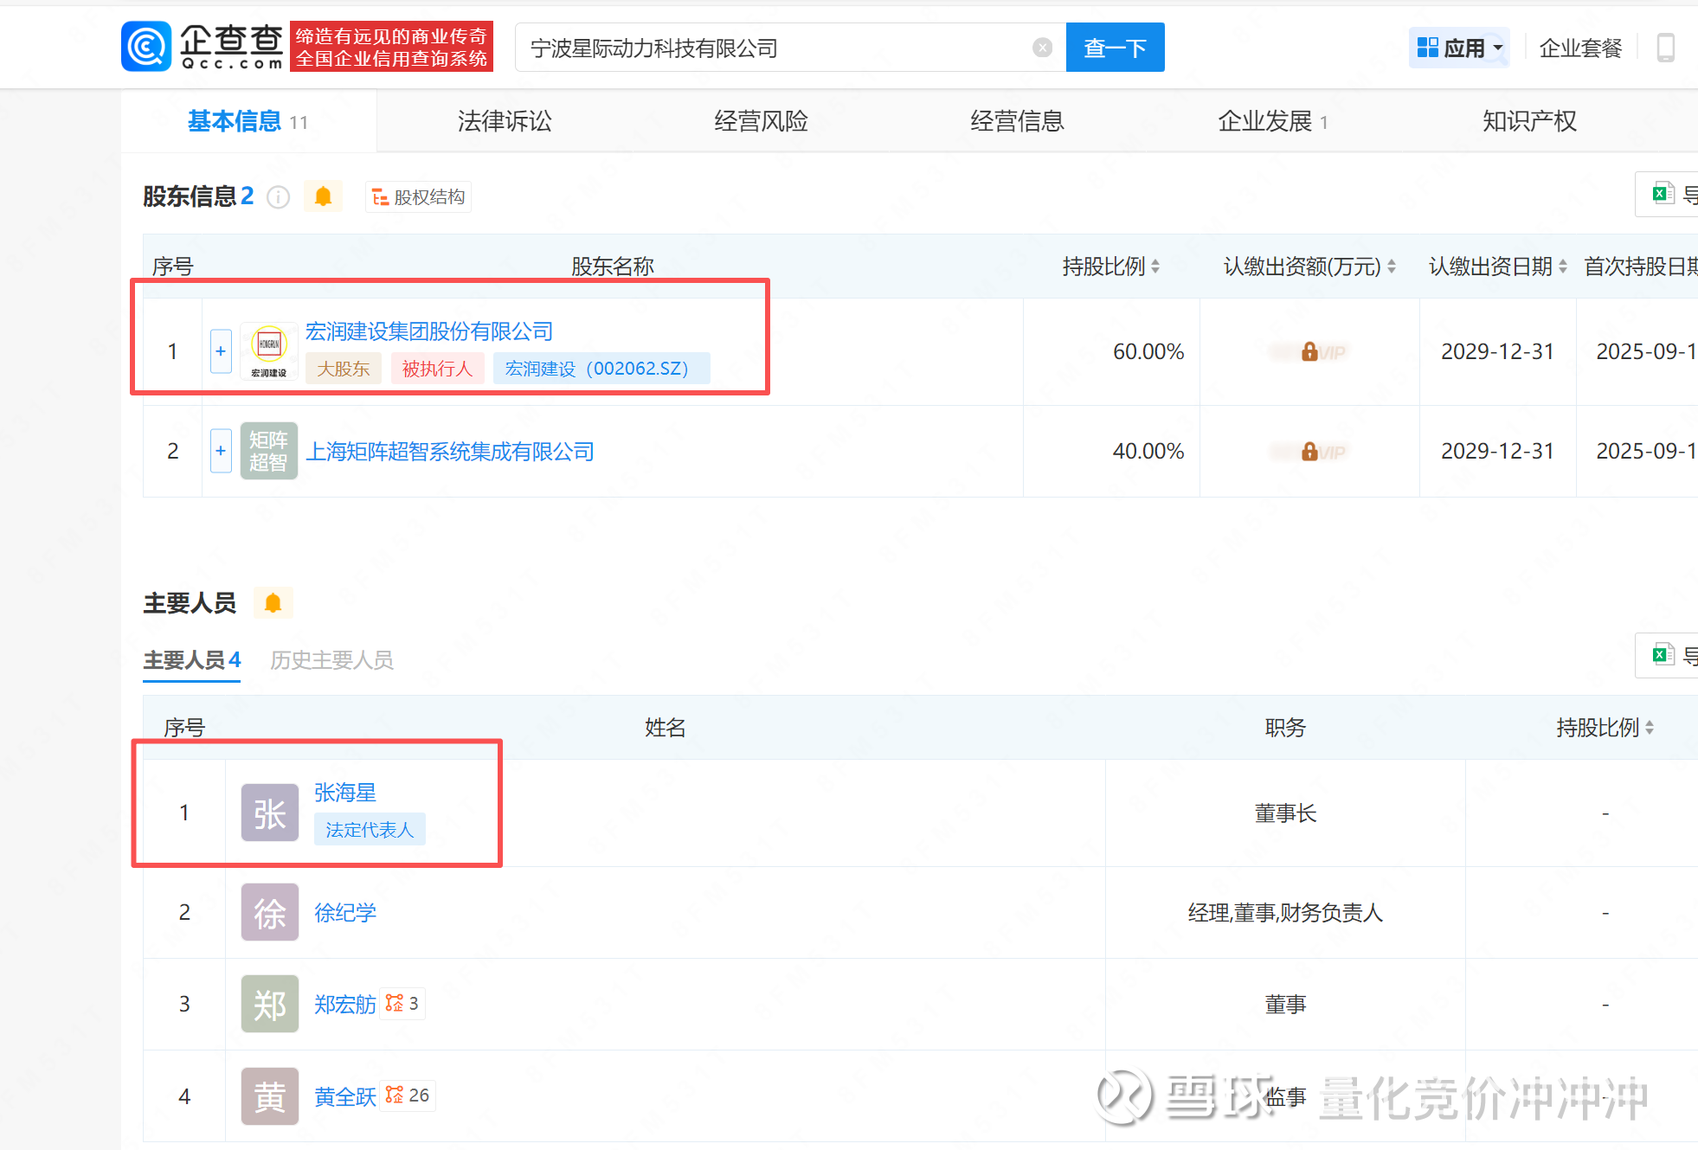Switch to the 法律诉讼 tab
Viewport: 1698px width, 1150px height.
point(505,121)
